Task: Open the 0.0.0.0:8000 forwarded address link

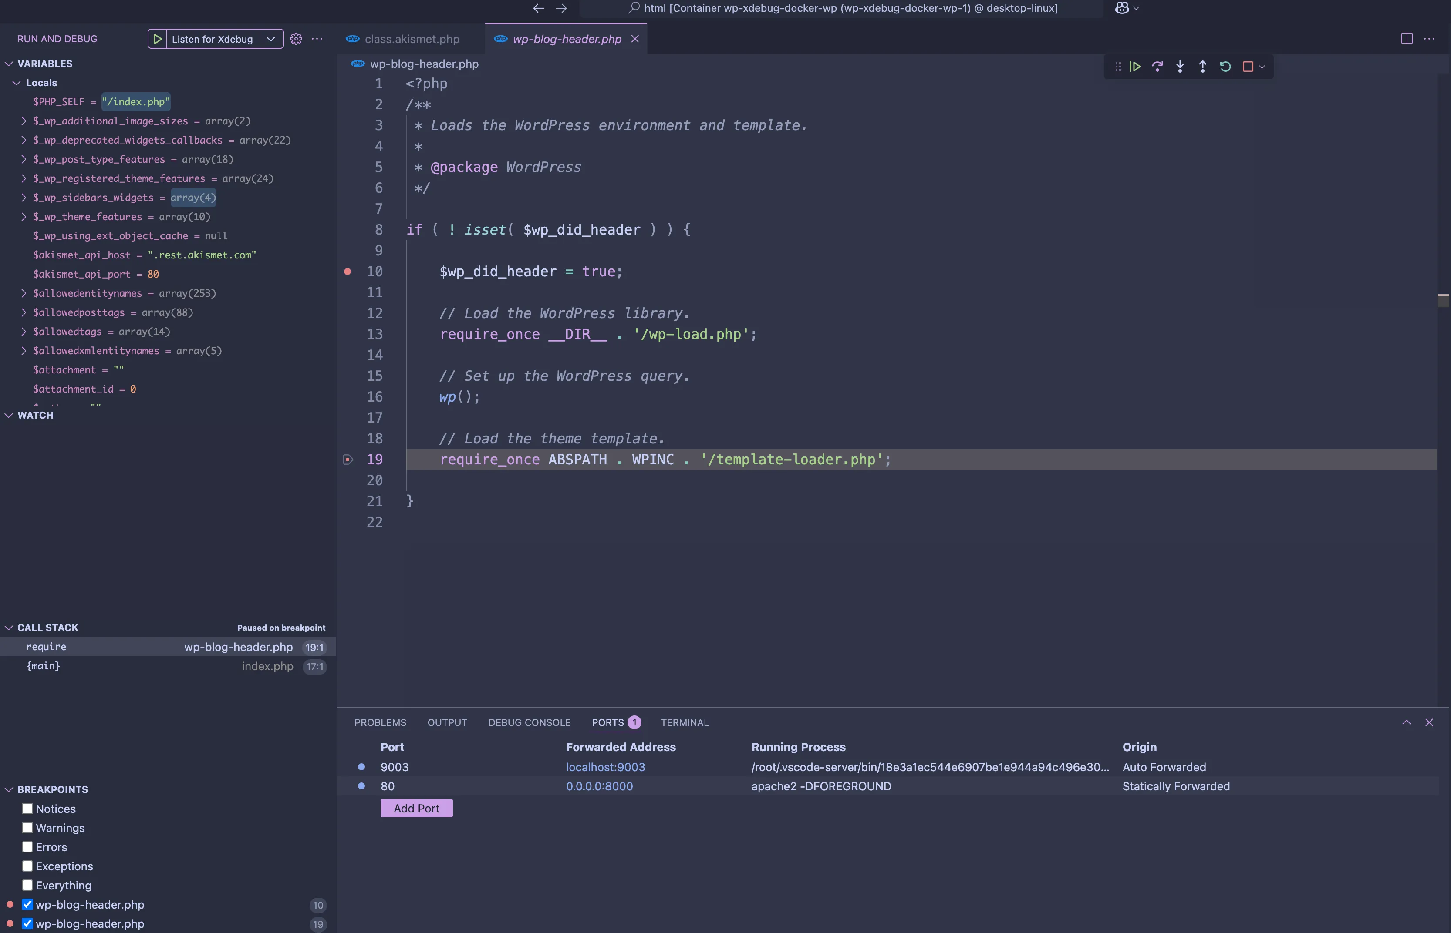Action: click(599, 786)
